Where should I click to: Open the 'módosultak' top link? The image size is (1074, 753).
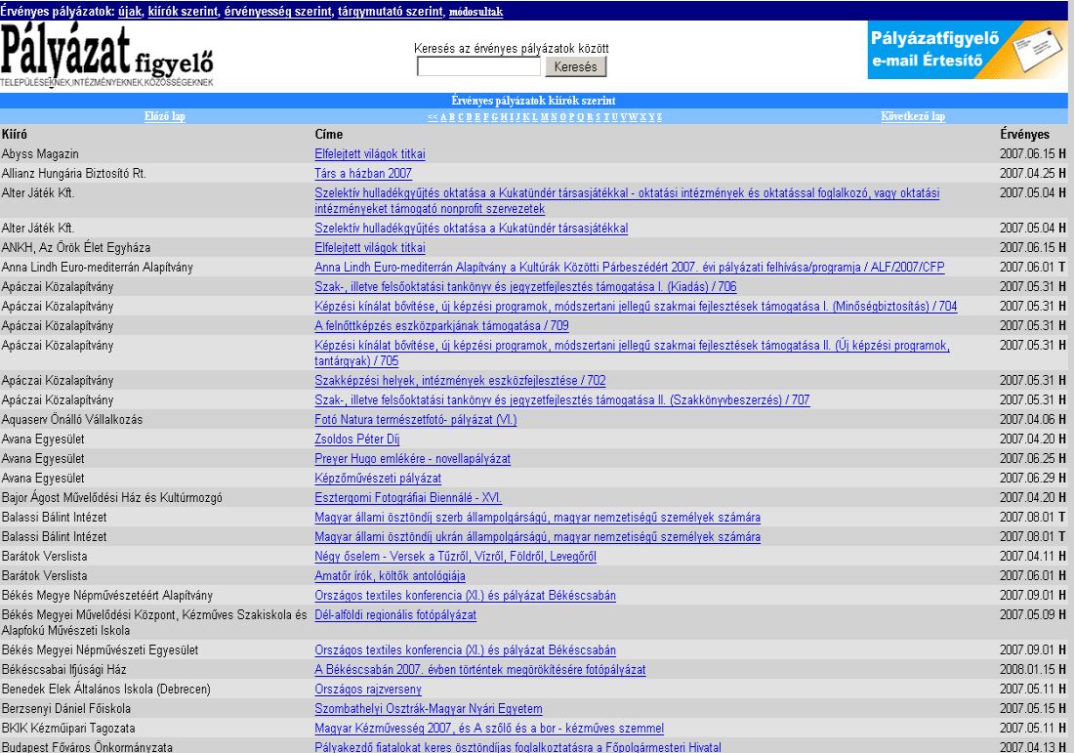[x=475, y=12]
